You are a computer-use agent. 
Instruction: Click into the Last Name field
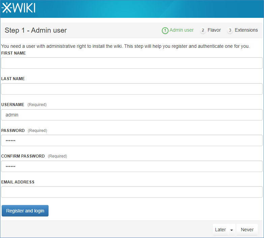(132, 89)
